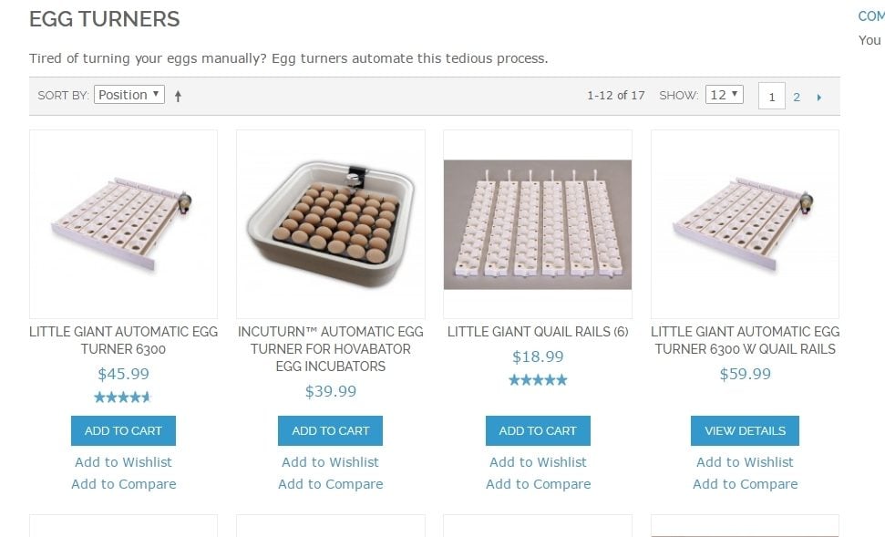Add Turner 6300 W Quail Rails to Wishlist
This screenshot has height=537, width=885.
tap(745, 462)
